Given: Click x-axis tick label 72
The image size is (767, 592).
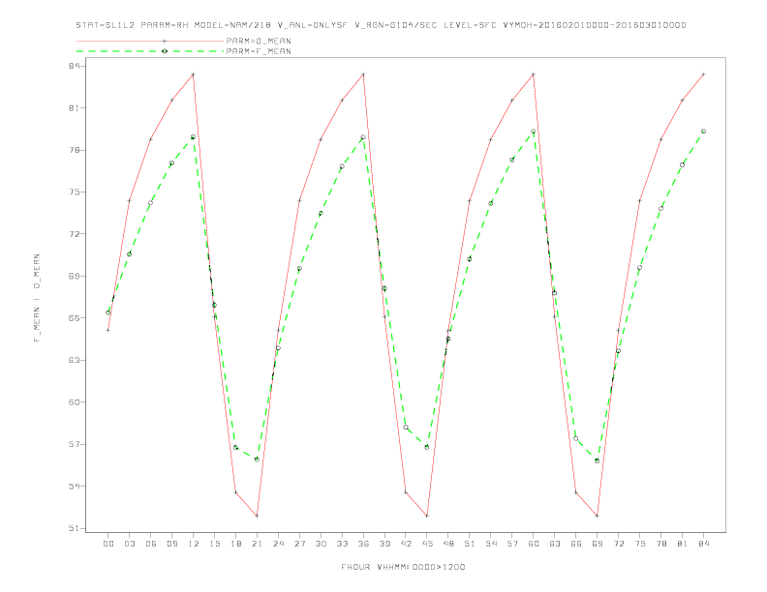Looking at the screenshot, I should [618, 544].
